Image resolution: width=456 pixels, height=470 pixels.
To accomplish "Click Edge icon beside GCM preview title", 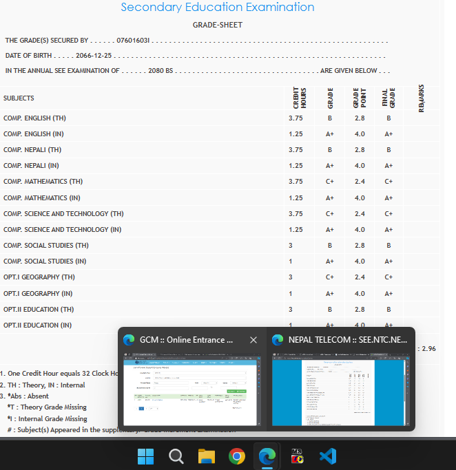I will point(129,340).
